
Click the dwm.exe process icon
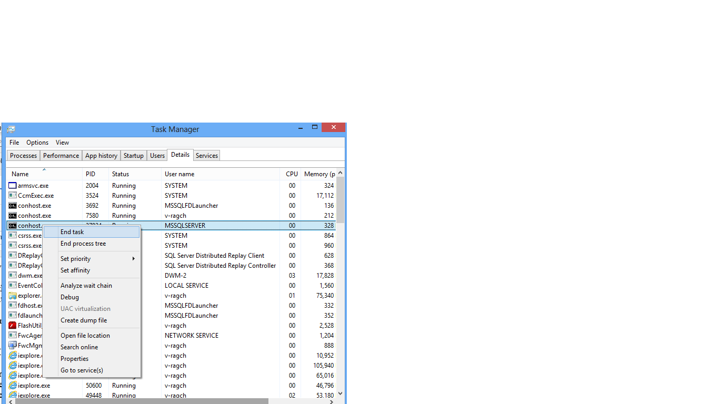pos(13,276)
